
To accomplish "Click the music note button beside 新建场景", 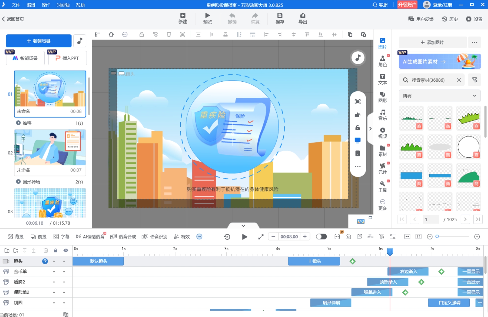I will coord(80,41).
